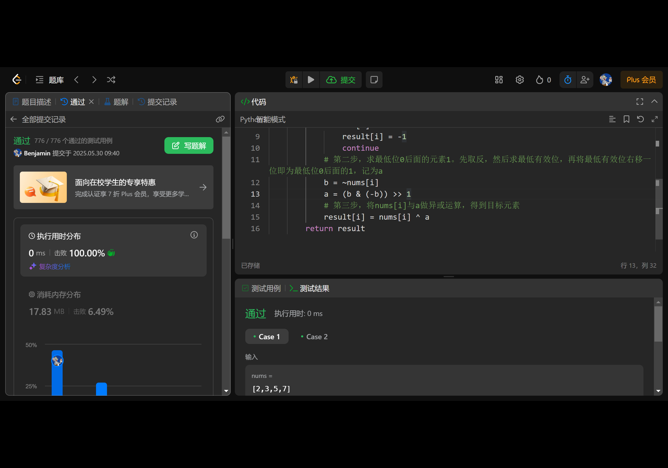Click the debug icon next to run
Screen dimensions: 668x468
pyautogui.click(x=294, y=80)
